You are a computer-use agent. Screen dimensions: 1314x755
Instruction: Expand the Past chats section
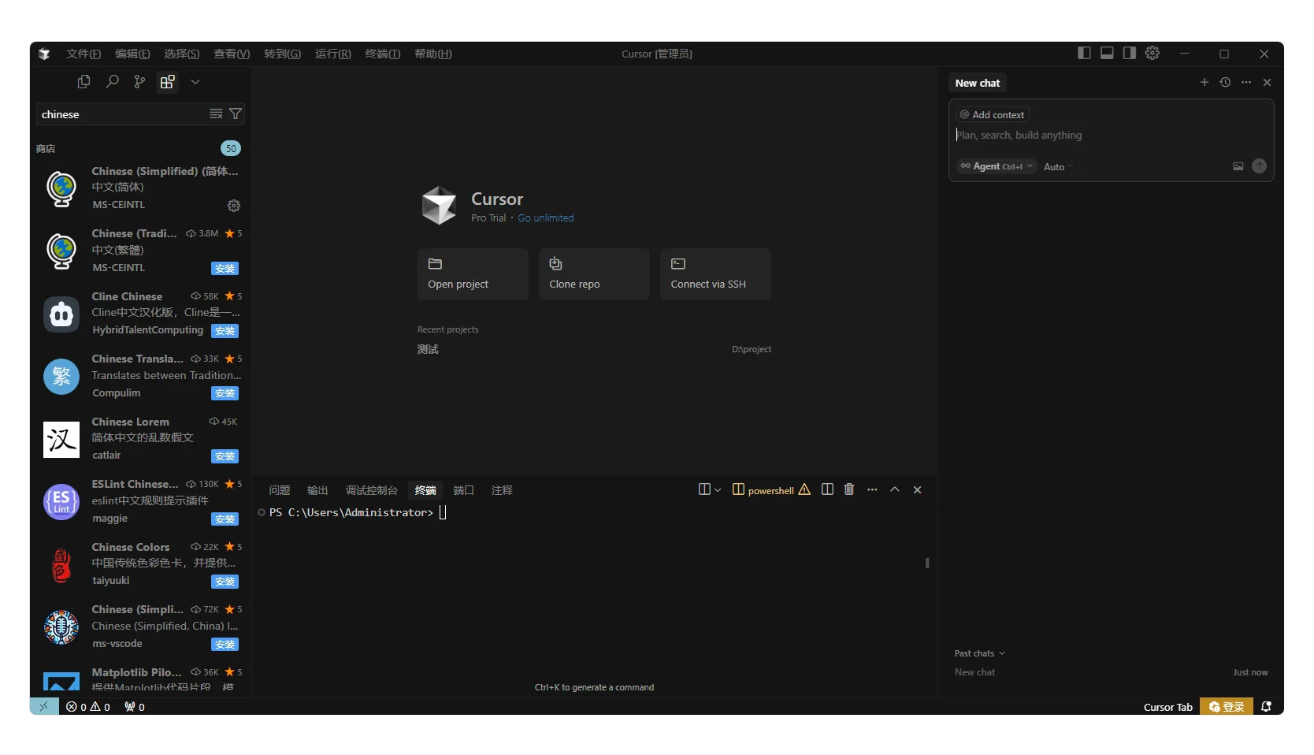[x=979, y=653]
